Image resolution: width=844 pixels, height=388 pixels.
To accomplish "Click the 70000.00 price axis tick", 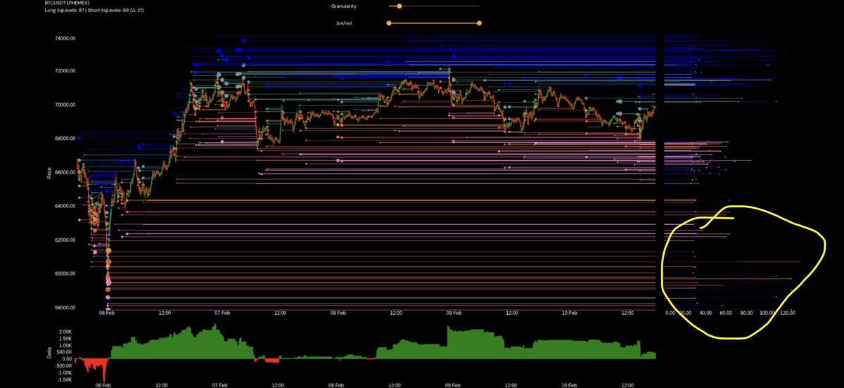I will pos(65,105).
